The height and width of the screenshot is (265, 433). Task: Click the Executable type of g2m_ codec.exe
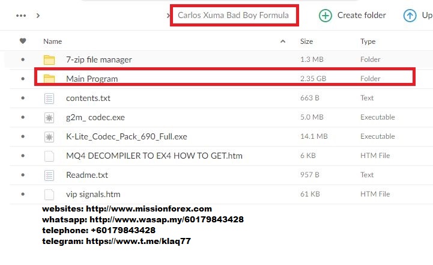click(378, 117)
